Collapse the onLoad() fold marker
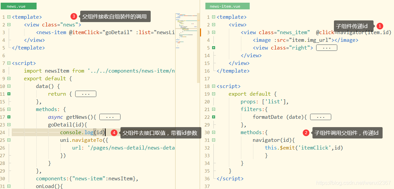Image resolution: width=394 pixels, height=189 pixels. (x=9, y=186)
